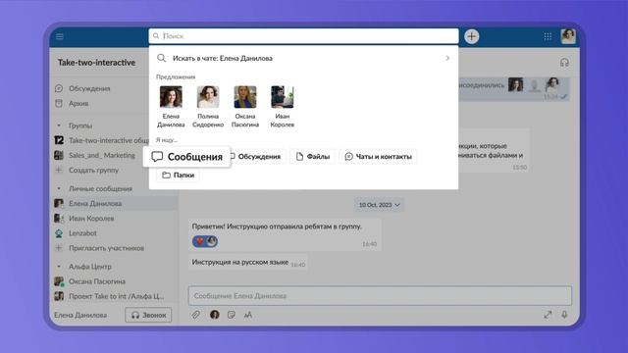Click the paperclip attach icon
Image resolution: width=628 pixels, height=353 pixels.
196,315
